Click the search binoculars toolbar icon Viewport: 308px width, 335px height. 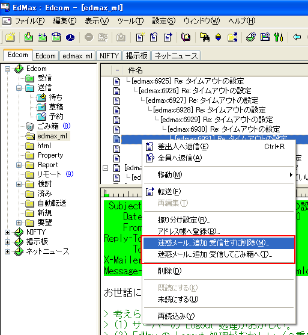point(205,37)
